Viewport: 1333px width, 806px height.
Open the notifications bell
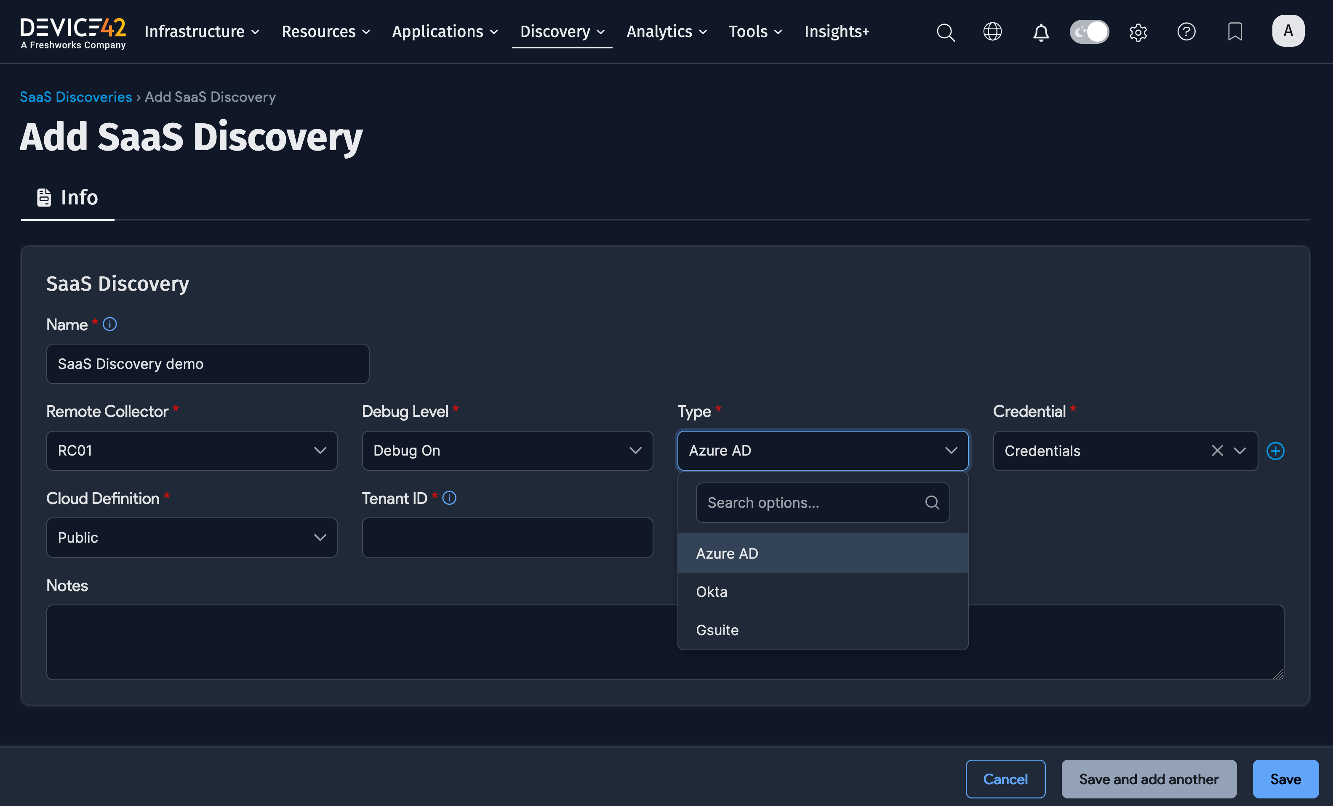point(1041,32)
